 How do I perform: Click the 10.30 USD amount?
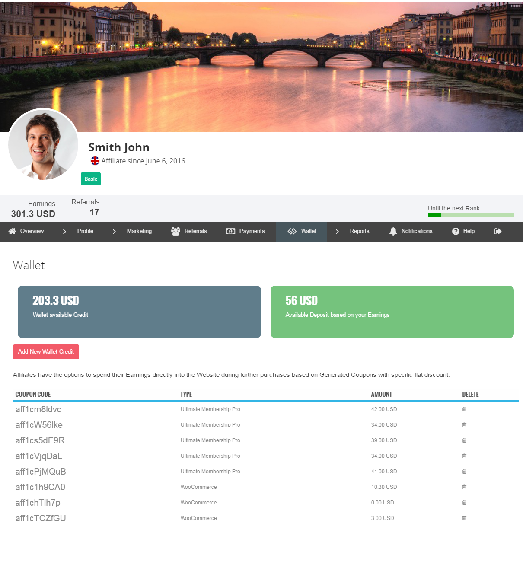pyautogui.click(x=384, y=487)
